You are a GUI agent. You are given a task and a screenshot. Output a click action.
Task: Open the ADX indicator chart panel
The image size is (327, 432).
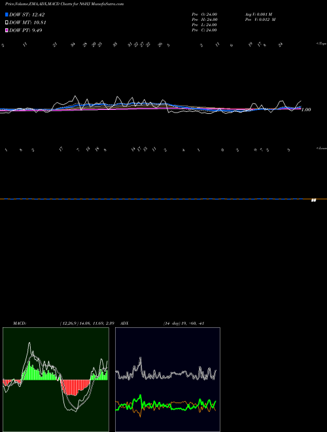[167, 380]
